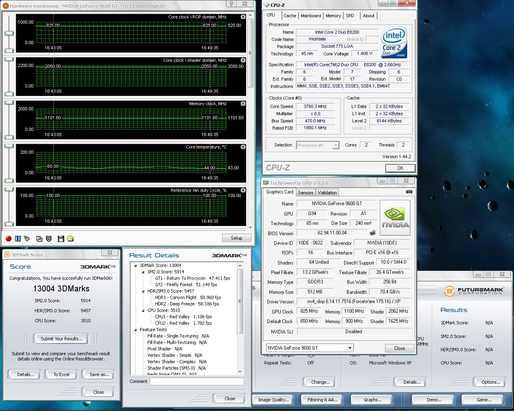The image size is (514, 411).
Task: Click the Result Details tree scroll down arrow
Action: (240, 372)
